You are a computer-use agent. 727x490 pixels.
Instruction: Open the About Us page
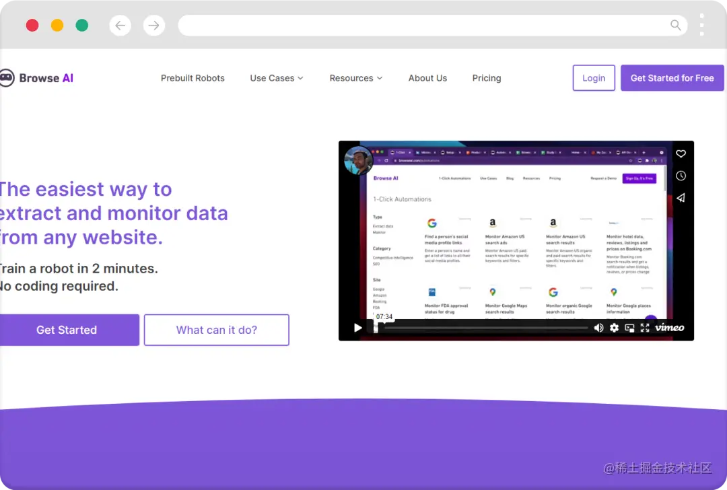(x=427, y=78)
